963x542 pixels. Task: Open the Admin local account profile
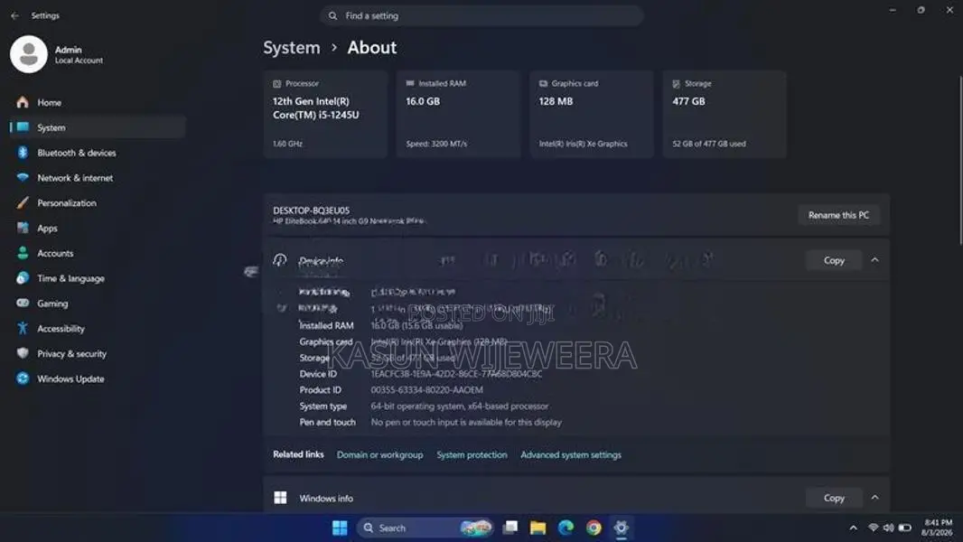click(57, 54)
